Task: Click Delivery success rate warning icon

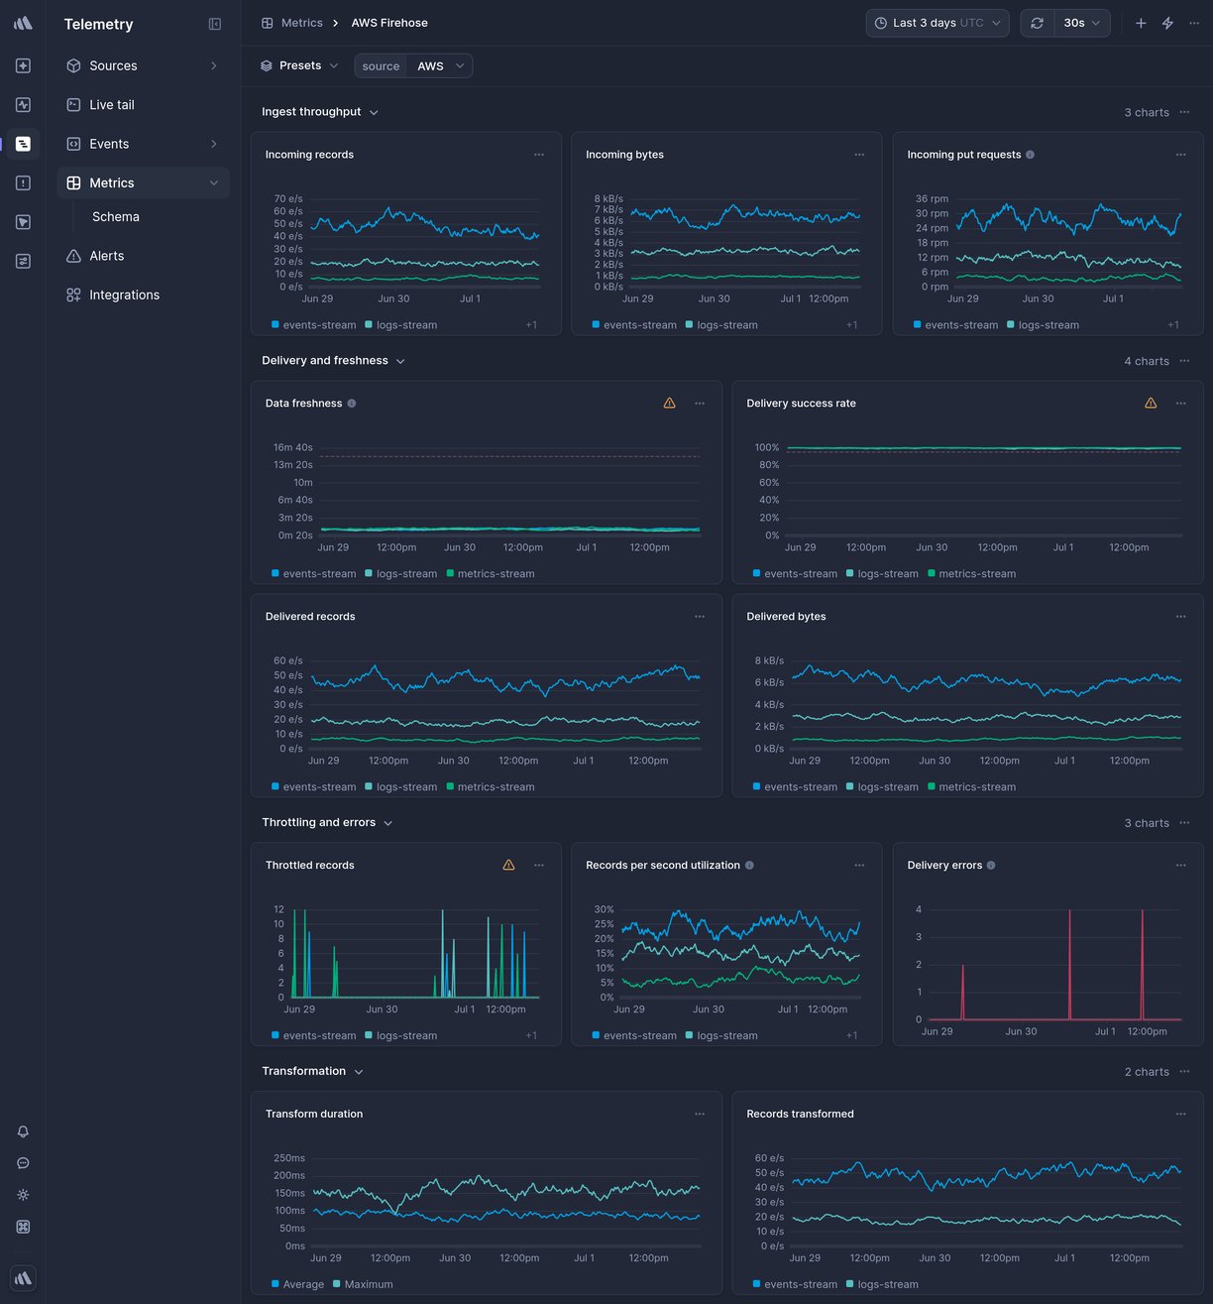Action: [x=1151, y=404]
